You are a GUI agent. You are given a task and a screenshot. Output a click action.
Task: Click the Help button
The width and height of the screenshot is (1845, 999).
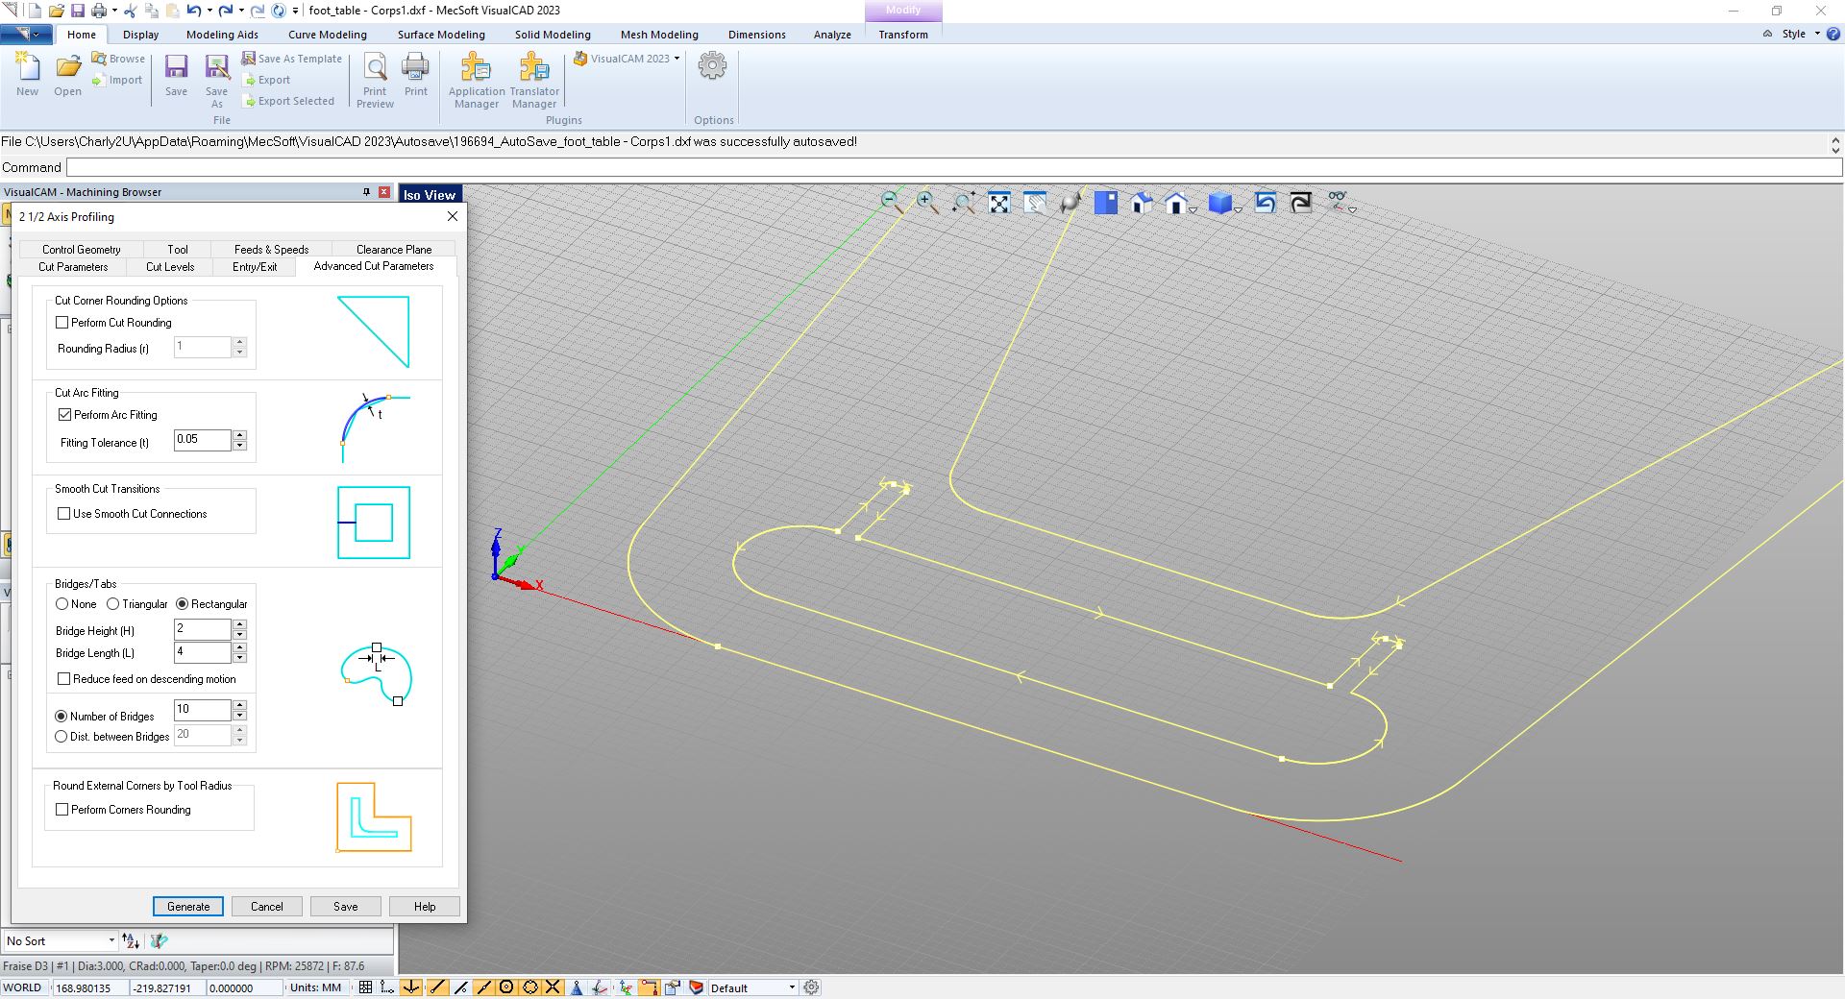click(x=425, y=907)
